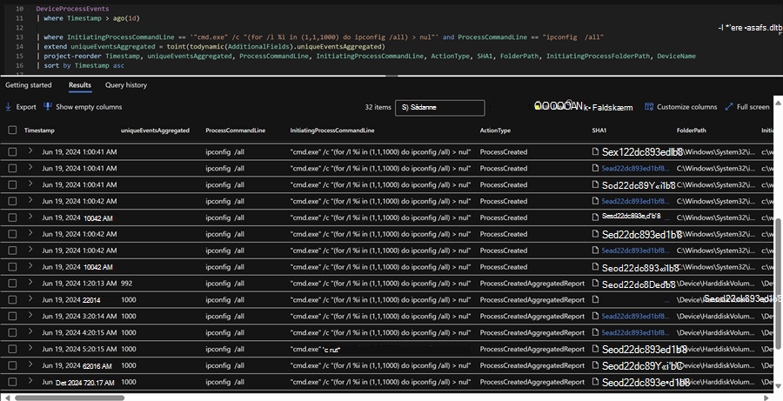Click the Show empty columns icon
Image resolution: width=783 pixels, height=401 pixels.
(48, 107)
